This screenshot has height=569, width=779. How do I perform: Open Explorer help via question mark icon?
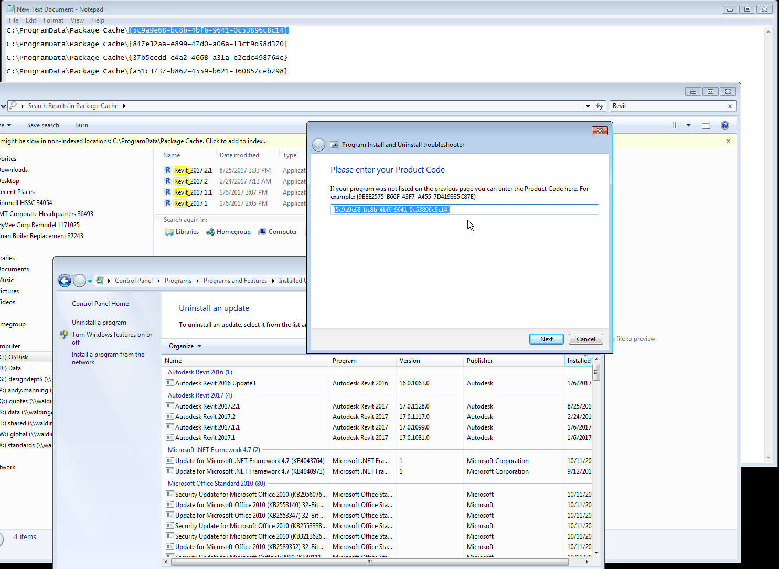[724, 125]
